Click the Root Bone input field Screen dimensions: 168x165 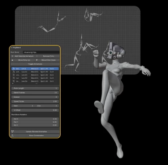click(x=41, y=52)
